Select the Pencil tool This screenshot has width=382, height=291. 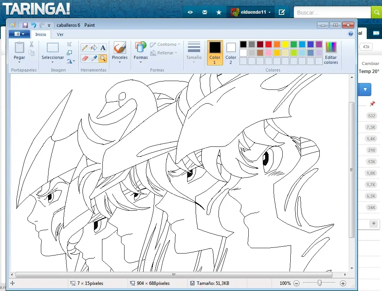(x=85, y=48)
